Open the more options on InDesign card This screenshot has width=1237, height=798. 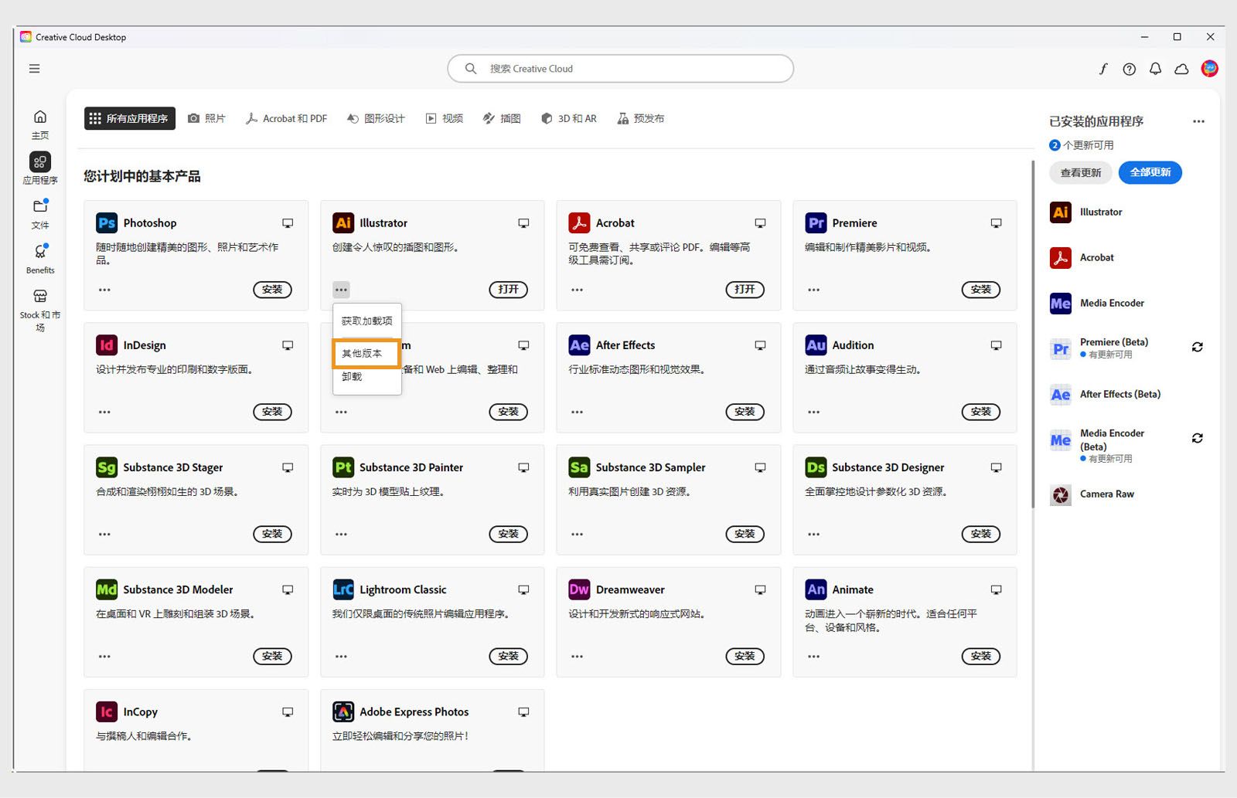pyautogui.click(x=104, y=412)
